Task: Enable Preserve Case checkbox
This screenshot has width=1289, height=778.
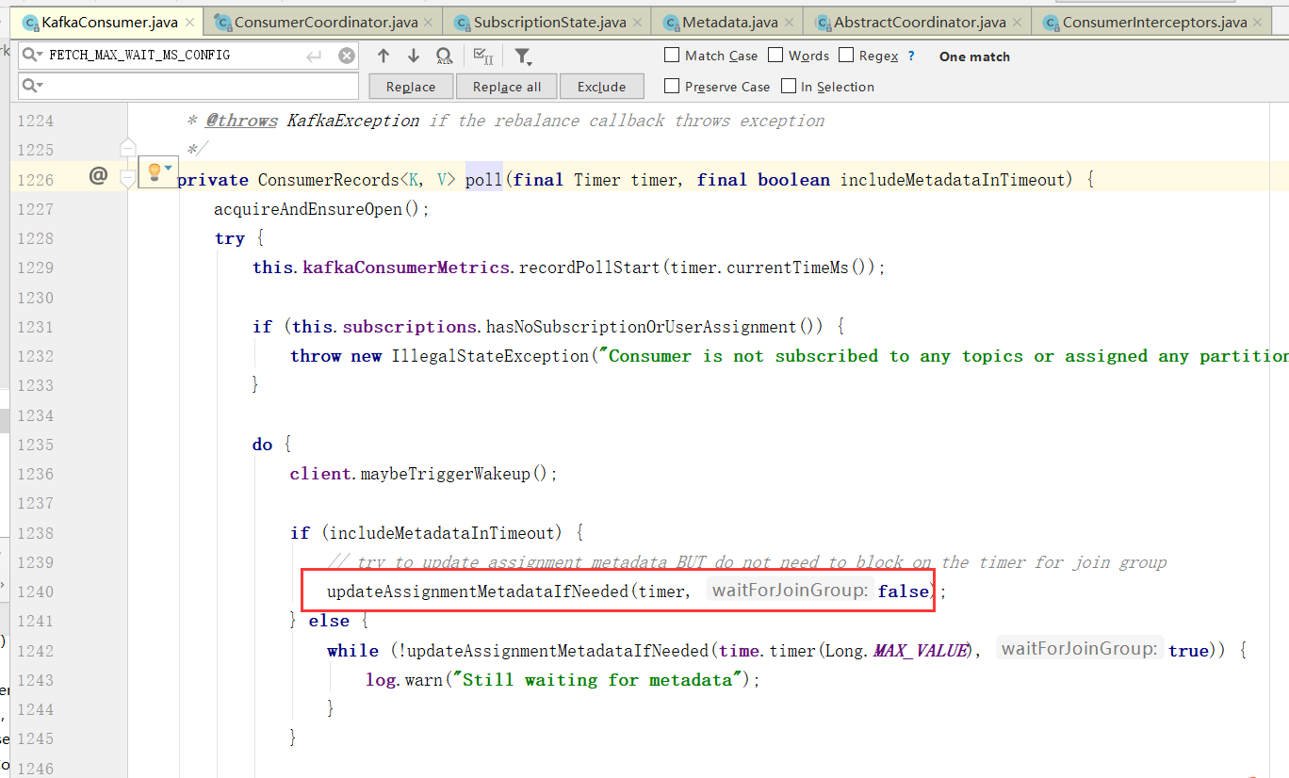Action: [672, 87]
